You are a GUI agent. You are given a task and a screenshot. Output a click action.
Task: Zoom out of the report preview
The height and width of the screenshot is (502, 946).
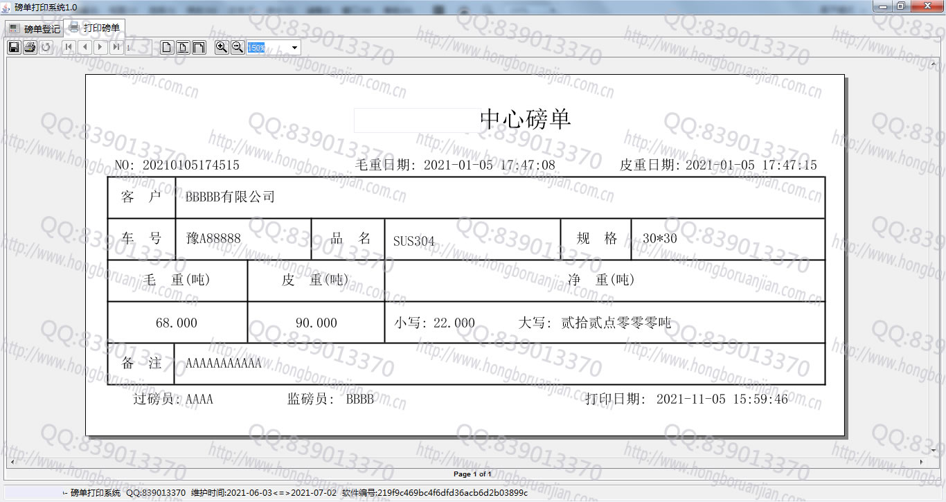click(236, 48)
